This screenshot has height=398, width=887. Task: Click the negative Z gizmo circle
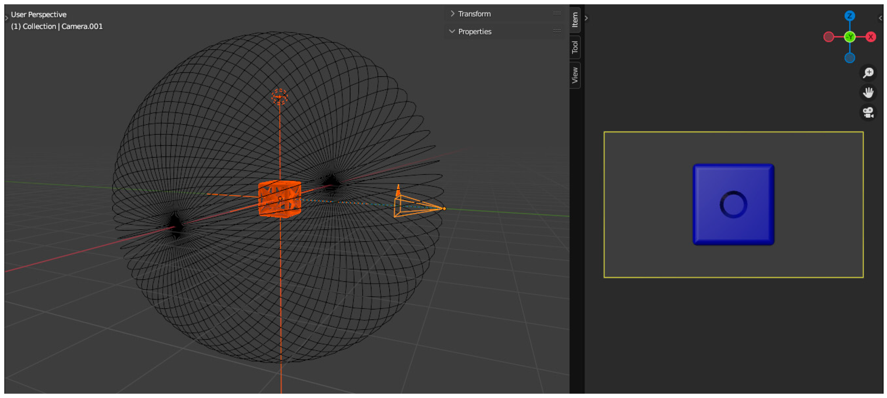coord(849,58)
